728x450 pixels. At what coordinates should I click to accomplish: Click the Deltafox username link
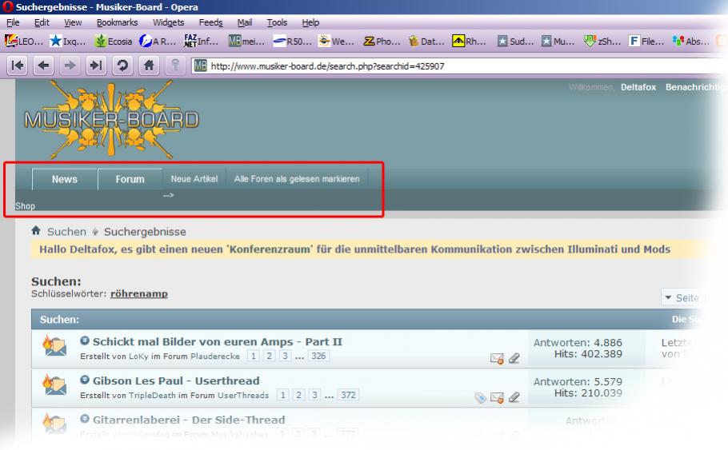638,87
